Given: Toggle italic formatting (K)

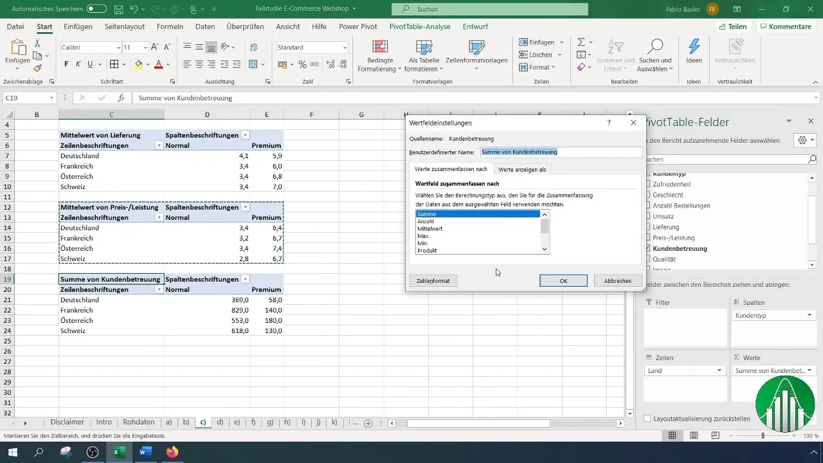Looking at the screenshot, I should (78, 64).
